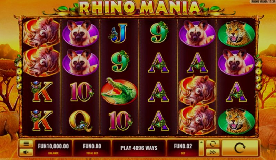Click the Rhino Mania clock label
Screen dimensions: 276x160
click(263, 2)
